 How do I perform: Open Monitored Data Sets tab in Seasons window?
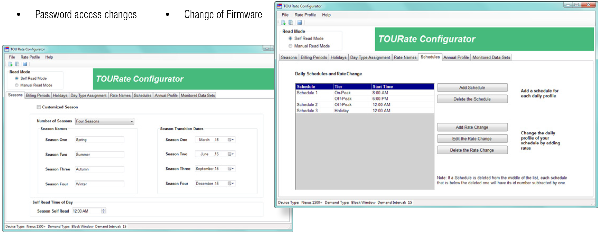[198, 95]
